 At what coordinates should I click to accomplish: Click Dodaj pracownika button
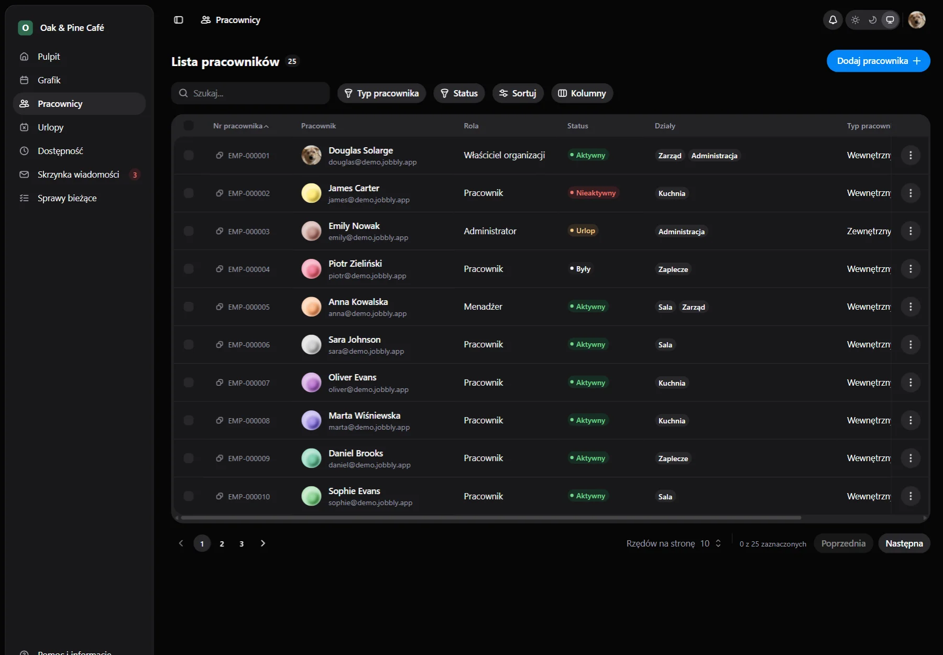point(878,61)
